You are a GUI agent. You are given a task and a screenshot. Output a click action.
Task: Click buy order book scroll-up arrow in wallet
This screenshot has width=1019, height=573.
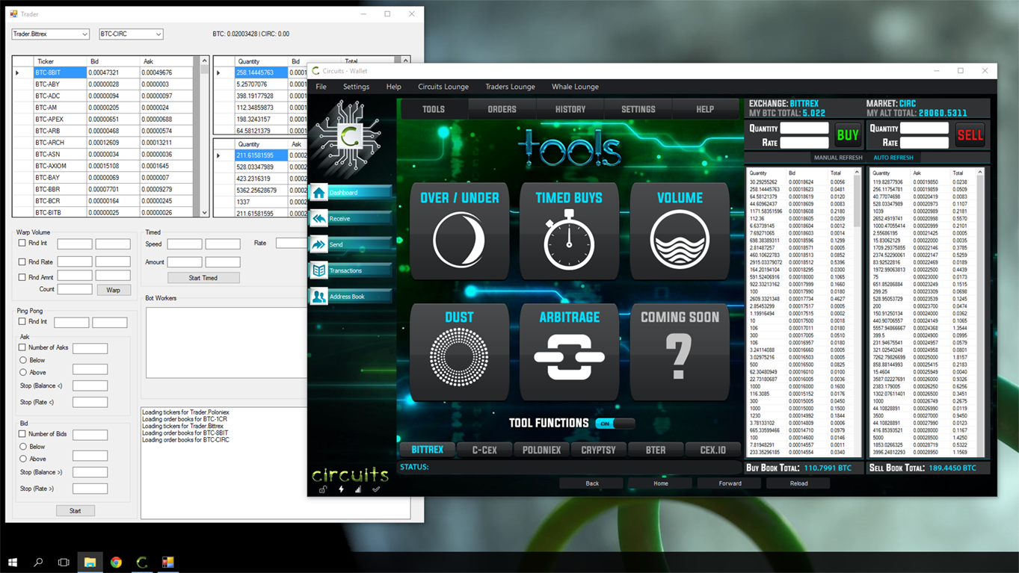pyautogui.click(x=858, y=173)
